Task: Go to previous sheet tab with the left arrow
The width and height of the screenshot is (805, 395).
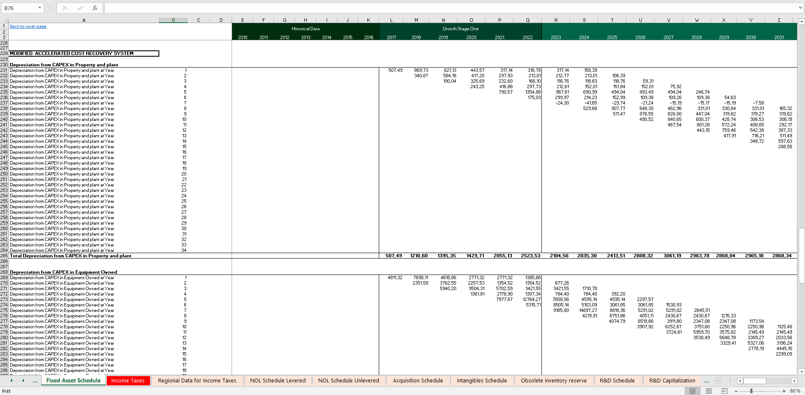Action: (x=11, y=381)
